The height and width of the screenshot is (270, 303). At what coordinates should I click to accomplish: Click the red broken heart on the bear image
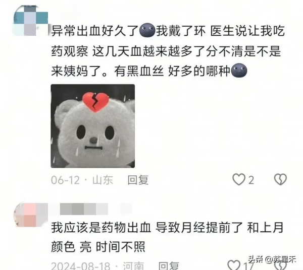pos(95,102)
